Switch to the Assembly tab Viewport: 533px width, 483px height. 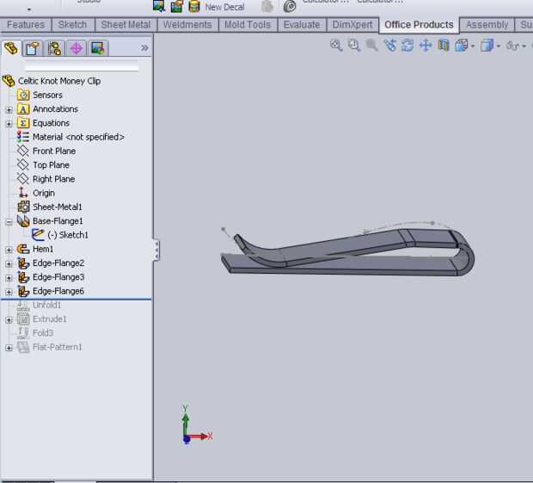487,25
